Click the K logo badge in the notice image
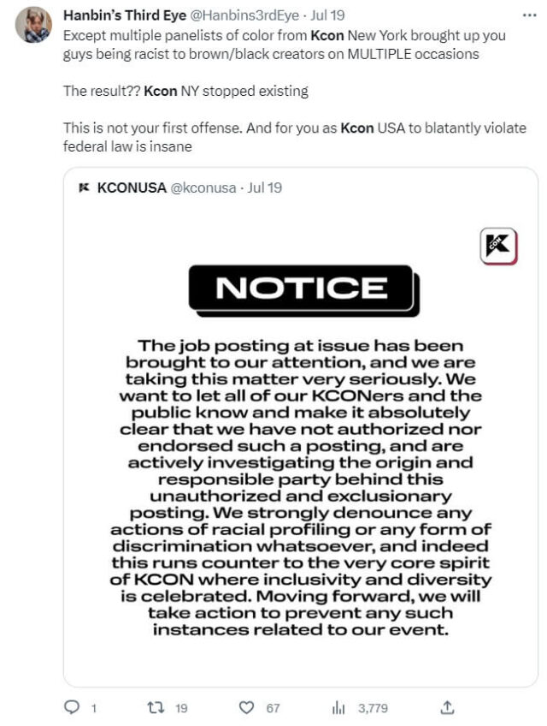Screen dimensions: 547x726 point(499,247)
